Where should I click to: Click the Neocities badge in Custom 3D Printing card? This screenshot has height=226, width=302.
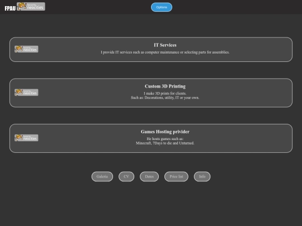(x=26, y=93)
